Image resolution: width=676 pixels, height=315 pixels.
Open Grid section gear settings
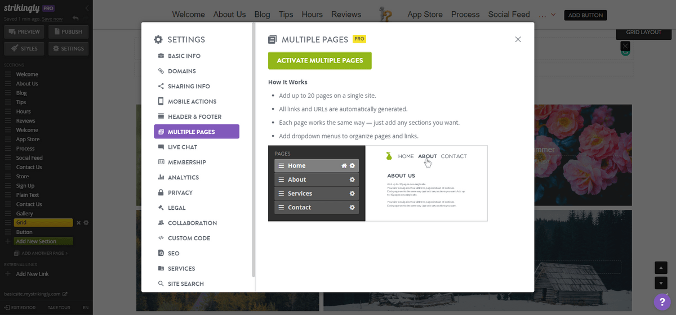pyautogui.click(x=86, y=223)
